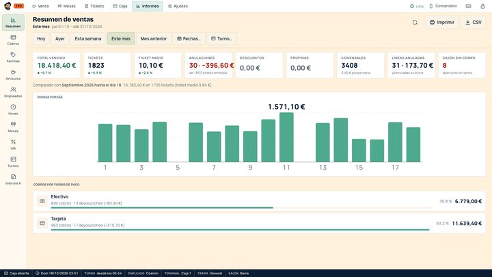This screenshot has width=492, height=277.
Task: Print the sales summary with Imprimir
Action: (442, 23)
